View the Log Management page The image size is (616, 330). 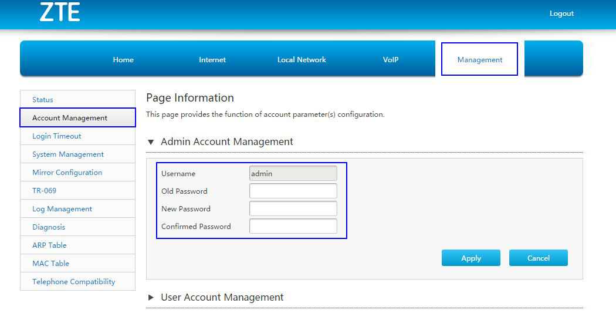tap(78, 209)
